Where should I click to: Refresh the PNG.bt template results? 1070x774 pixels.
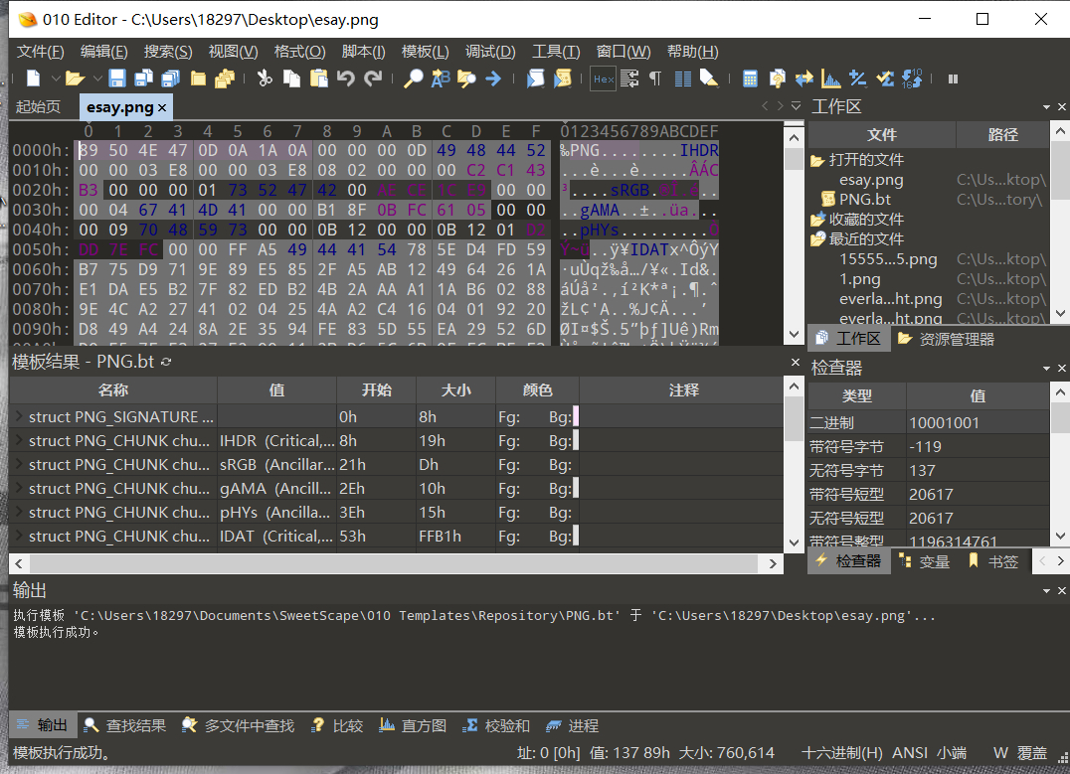[x=166, y=362]
